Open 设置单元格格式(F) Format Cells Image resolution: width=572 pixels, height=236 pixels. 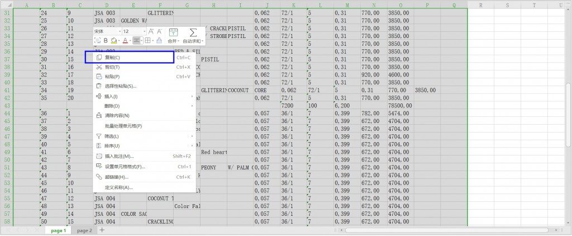(145, 167)
